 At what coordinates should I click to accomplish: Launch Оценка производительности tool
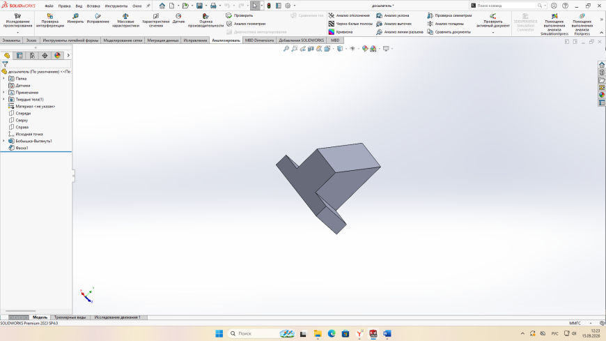click(x=205, y=20)
